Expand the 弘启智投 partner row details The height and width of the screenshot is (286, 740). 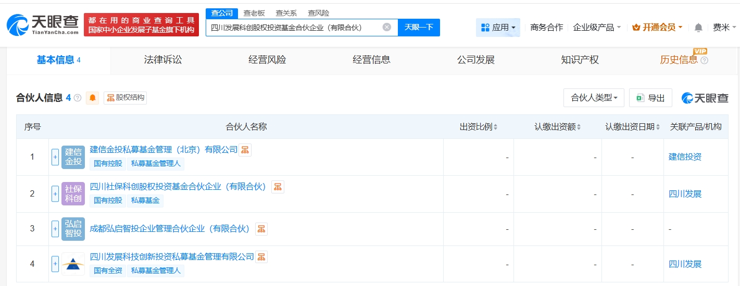pos(55,229)
